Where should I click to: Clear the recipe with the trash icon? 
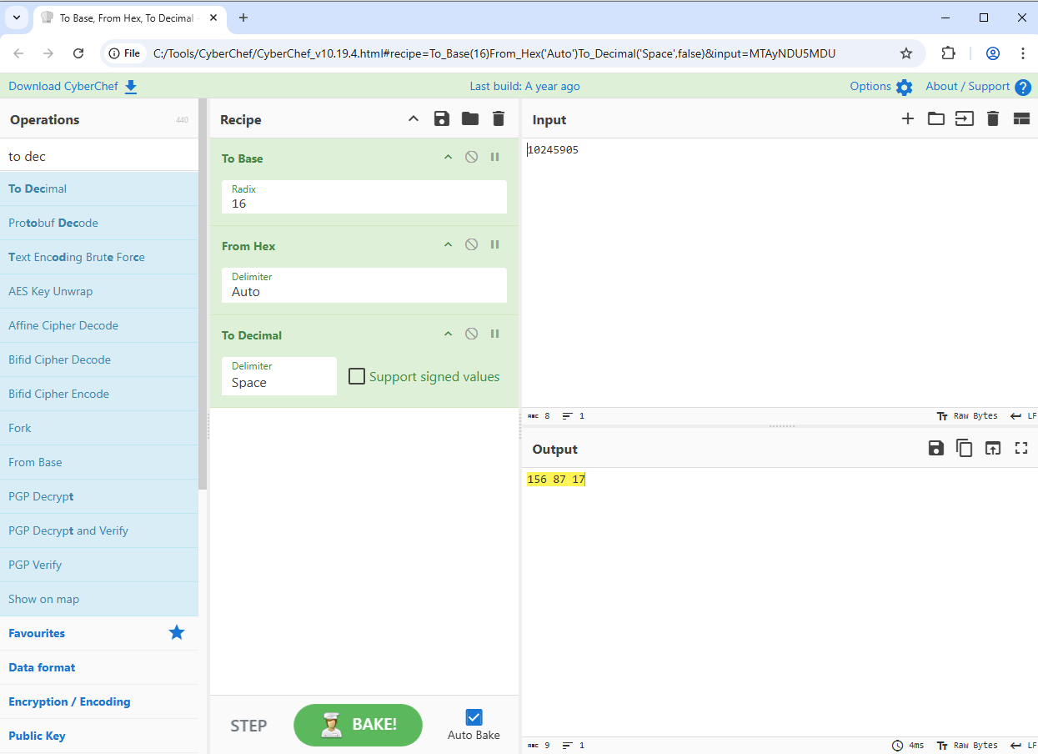tap(499, 119)
